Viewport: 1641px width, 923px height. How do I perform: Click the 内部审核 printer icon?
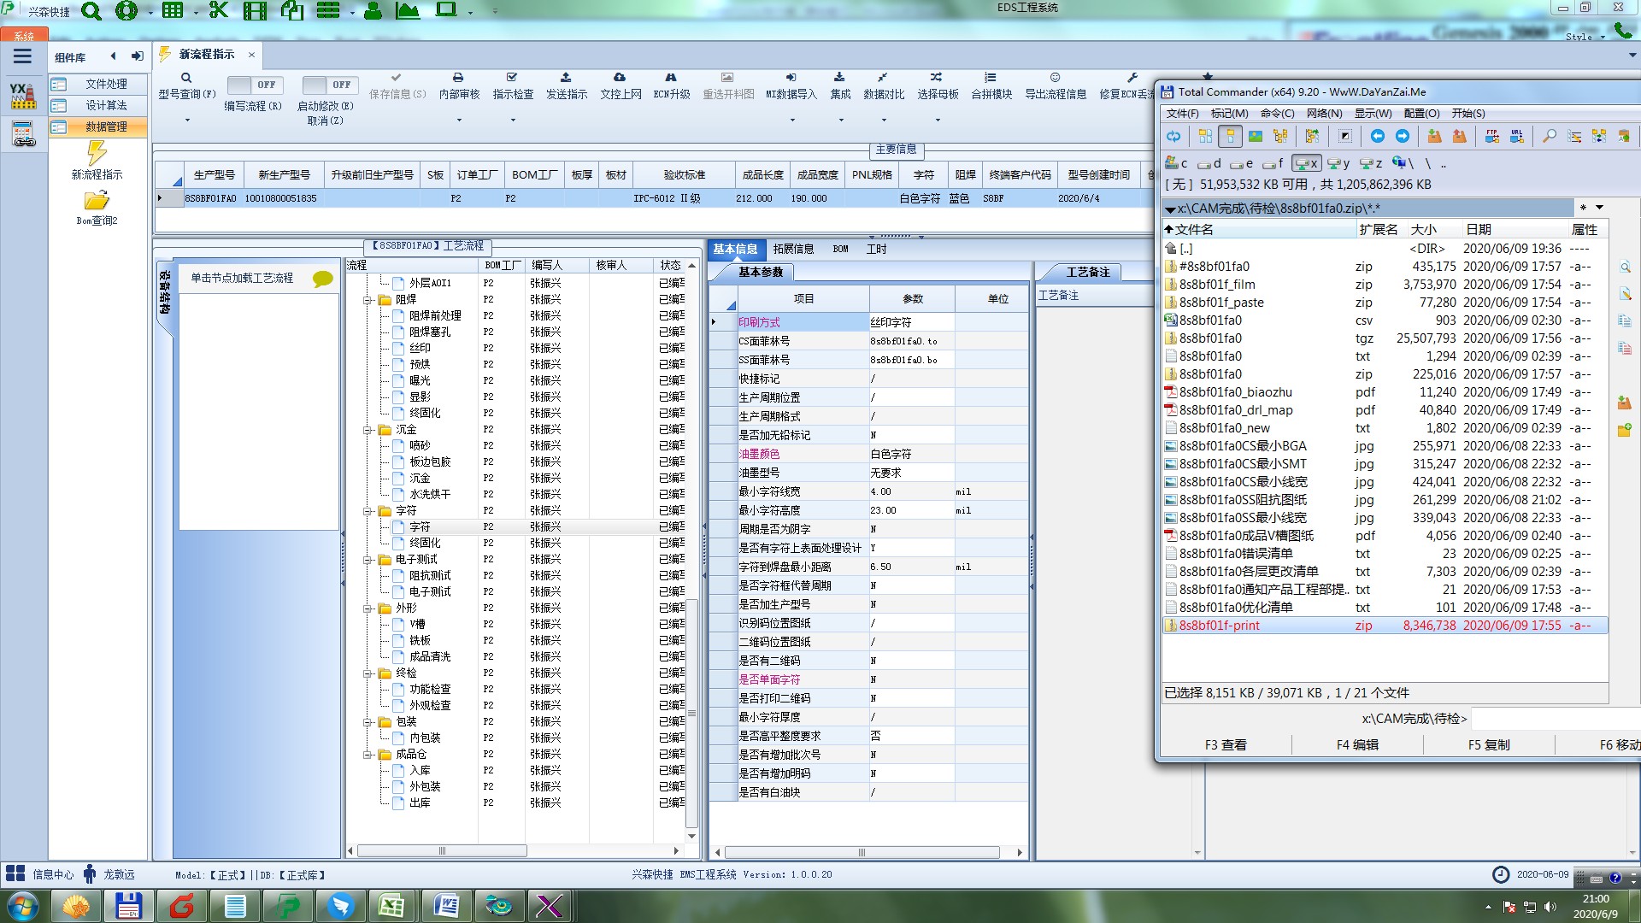click(x=458, y=78)
